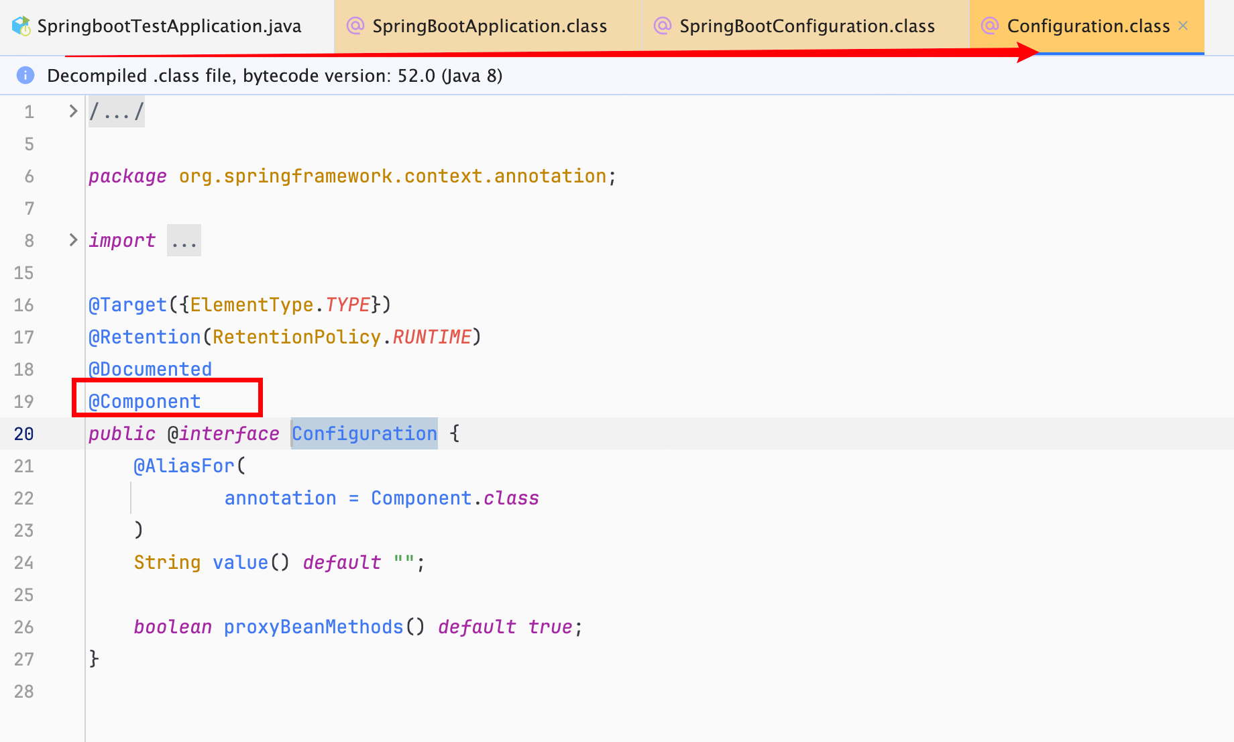1234x742 pixels.
Task: Click the highlighted Configuration interface name
Action: [364, 433]
